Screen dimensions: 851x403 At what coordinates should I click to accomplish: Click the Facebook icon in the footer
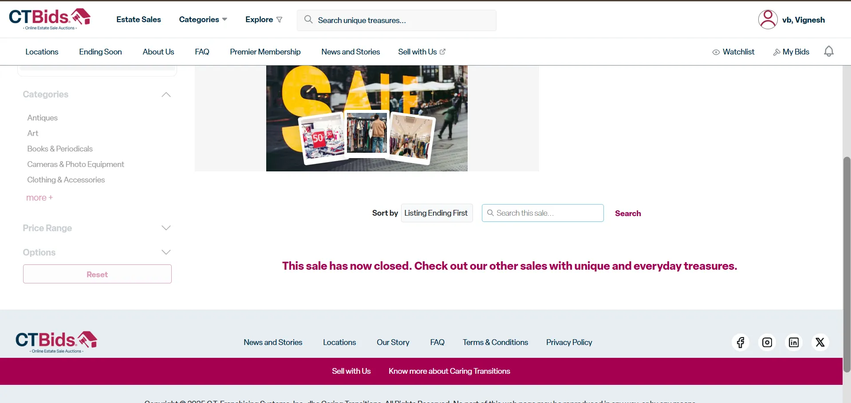(x=741, y=342)
